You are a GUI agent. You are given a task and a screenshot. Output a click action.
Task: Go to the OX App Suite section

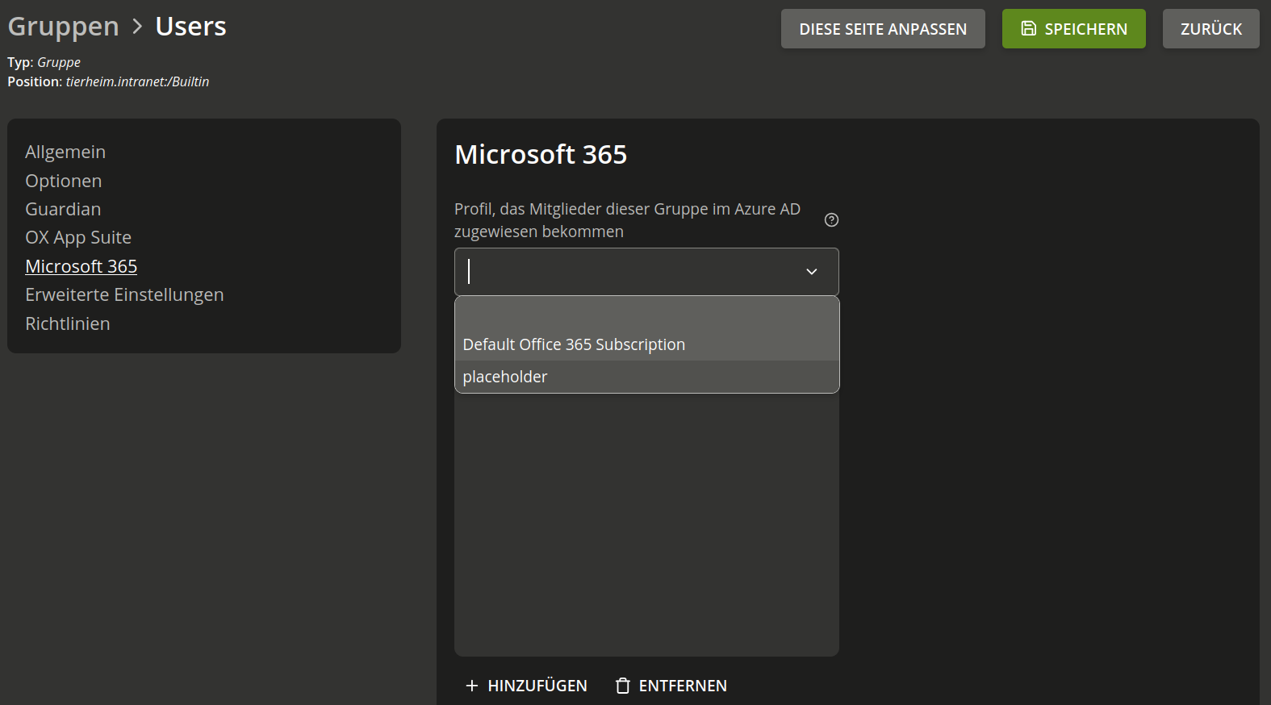coord(78,237)
